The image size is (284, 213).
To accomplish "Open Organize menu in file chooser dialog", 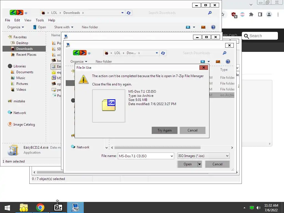I will point(79,61).
